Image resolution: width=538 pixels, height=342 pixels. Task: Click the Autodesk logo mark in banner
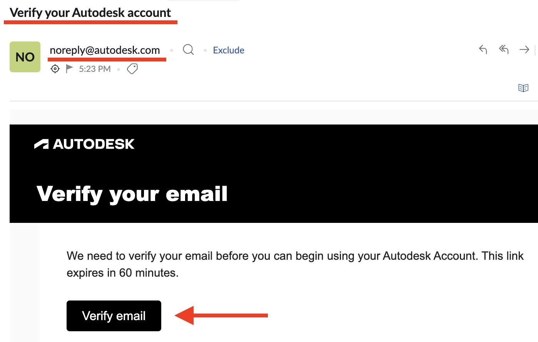[41, 144]
